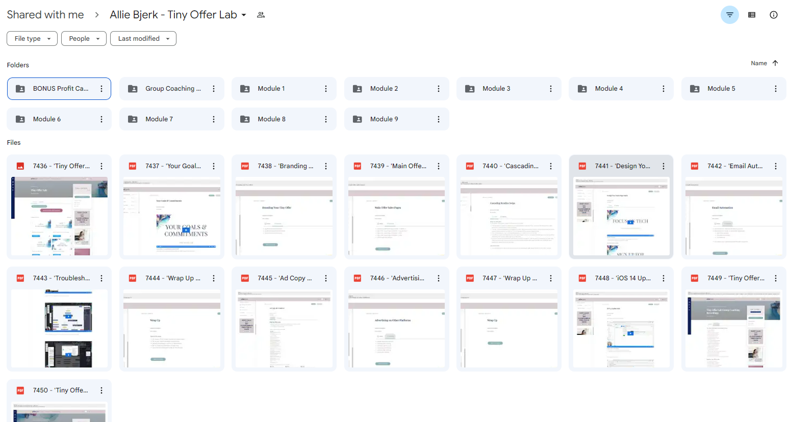The height and width of the screenshot is (422, 789).
Task: Open more actions for Module 4 folder
Action: pos(664,89)
